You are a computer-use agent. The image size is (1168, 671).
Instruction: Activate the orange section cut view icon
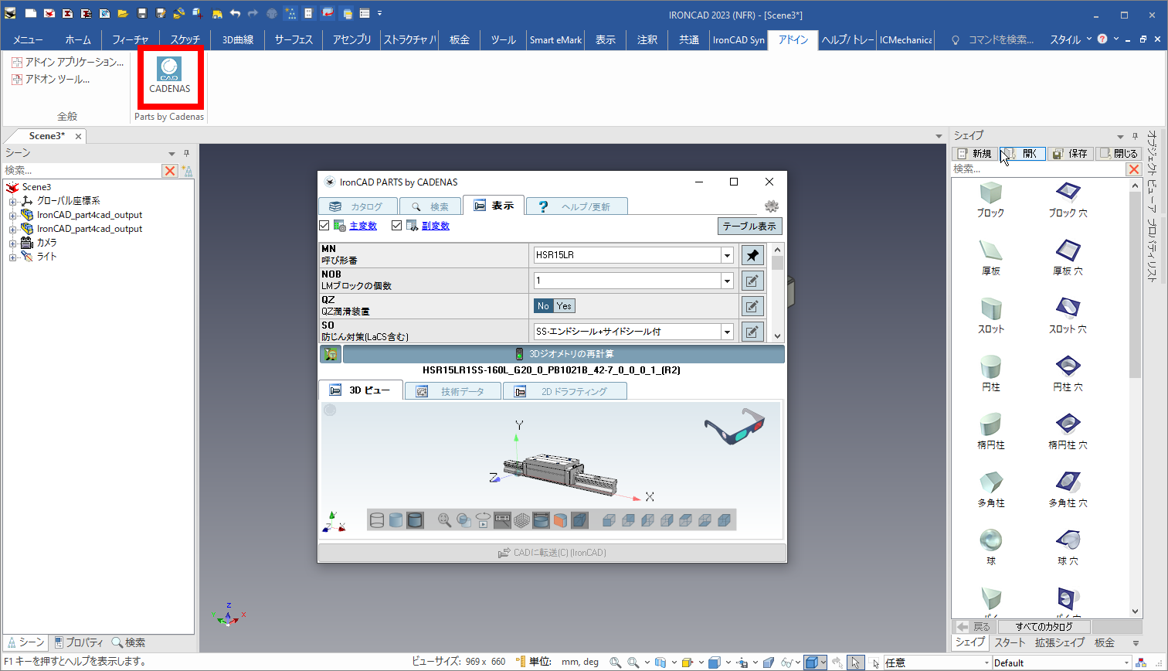[560, 520]
